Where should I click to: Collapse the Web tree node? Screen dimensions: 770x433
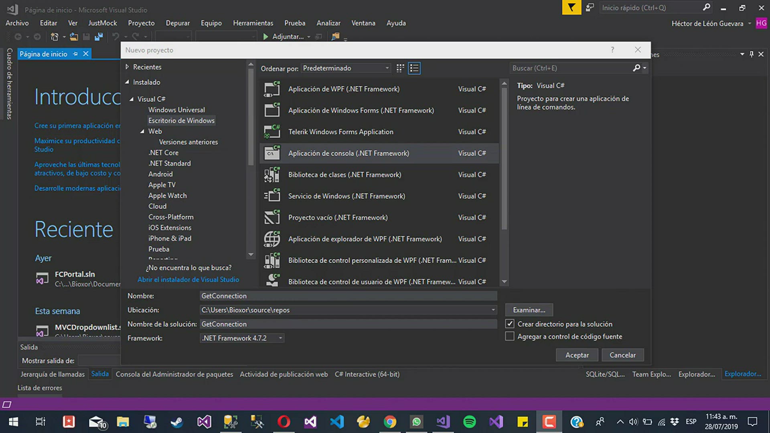click(142, 132)
